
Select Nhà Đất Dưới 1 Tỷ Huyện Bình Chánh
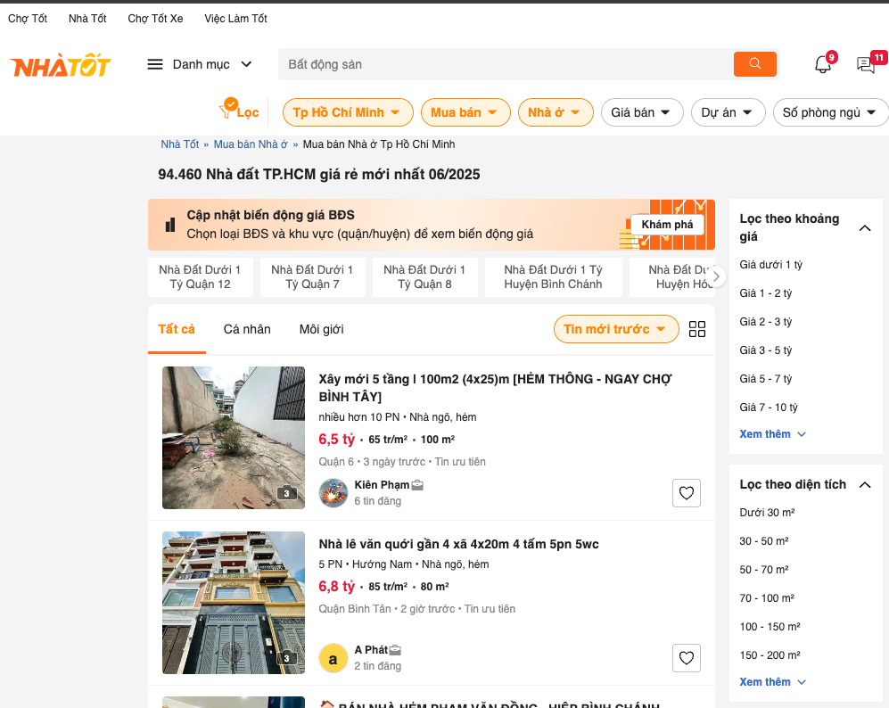coord(554,277)
